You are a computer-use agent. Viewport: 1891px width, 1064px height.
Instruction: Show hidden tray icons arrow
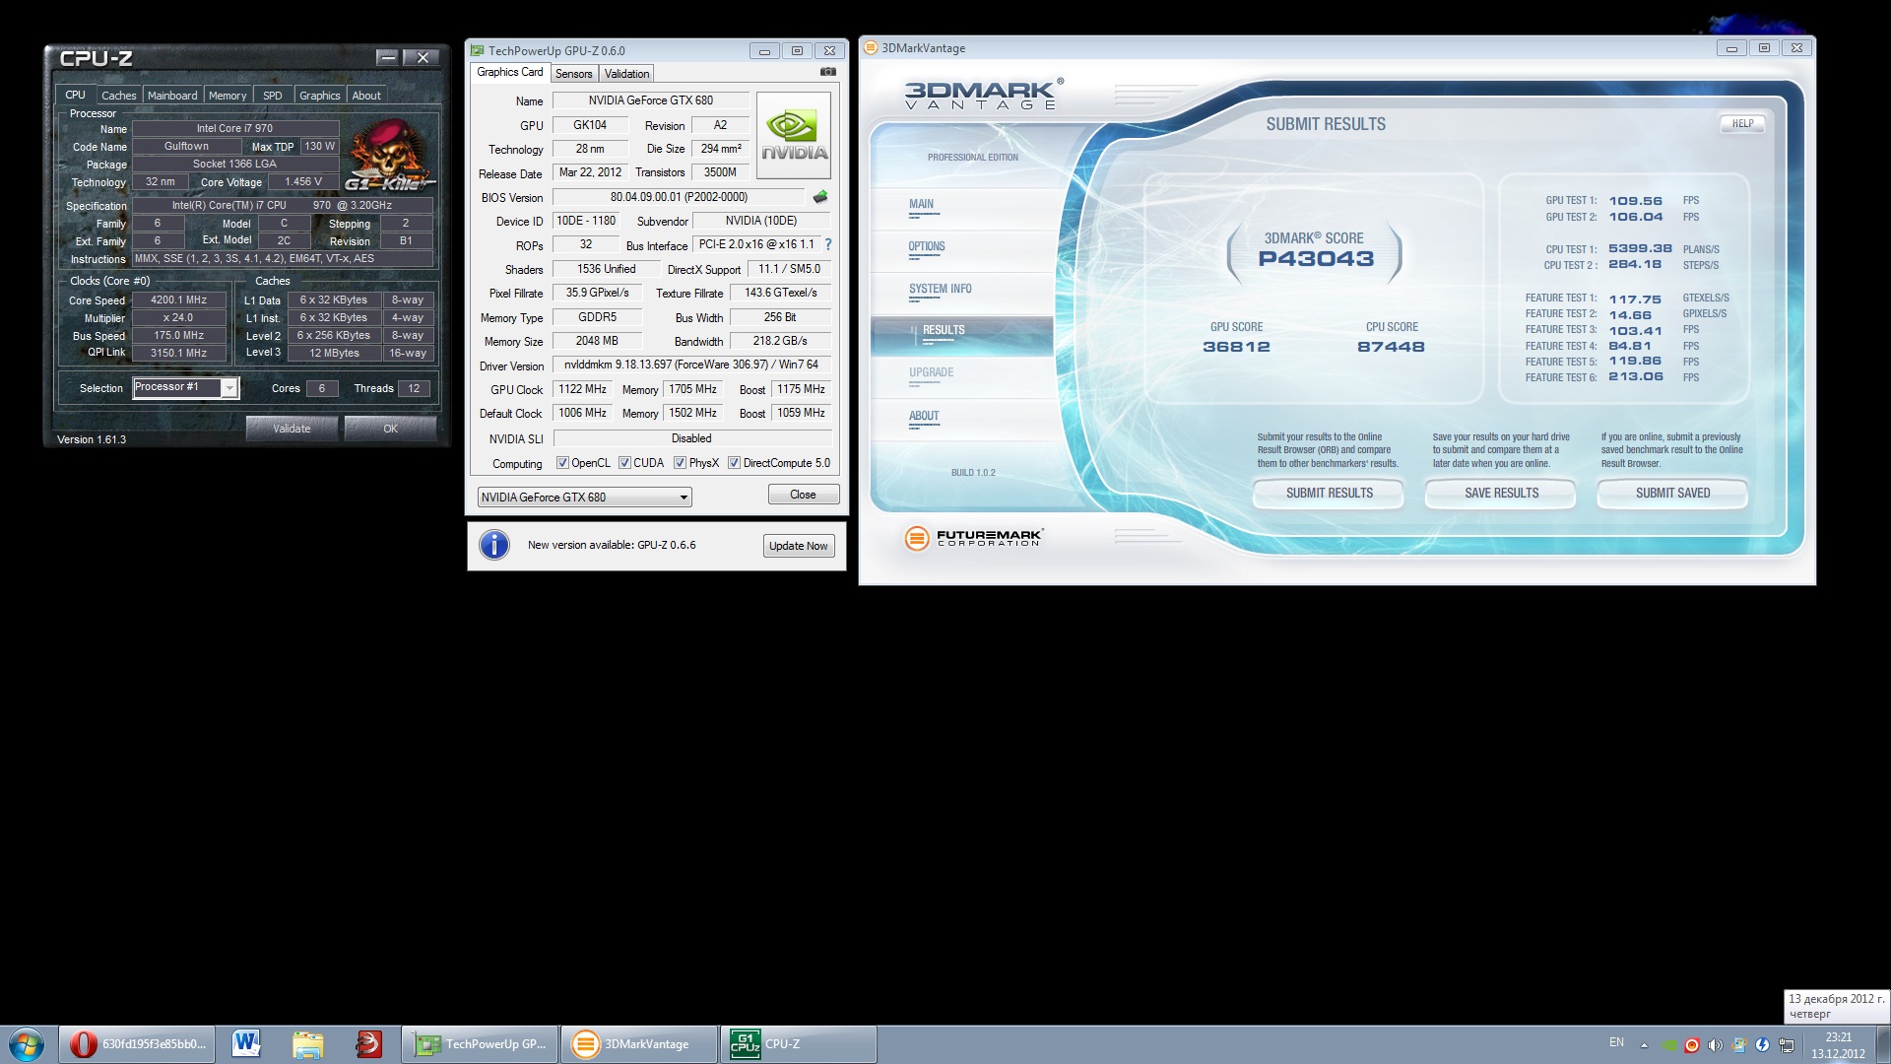pyautogui.click(x=1644, y=1044)
